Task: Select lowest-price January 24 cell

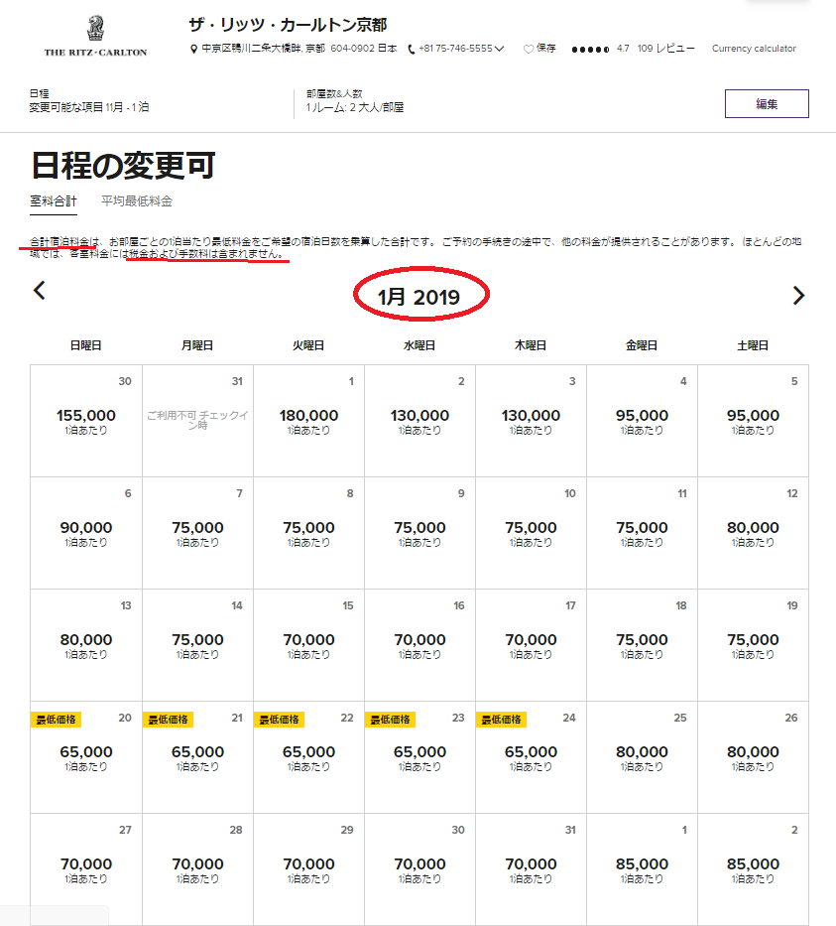Action: pos(531,757)
